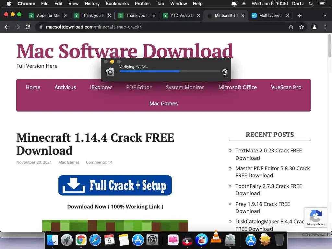The height and width of the screenshot is (249, 332).
Task: Open System Preferences gear in dock
Action: click(152, 240)
